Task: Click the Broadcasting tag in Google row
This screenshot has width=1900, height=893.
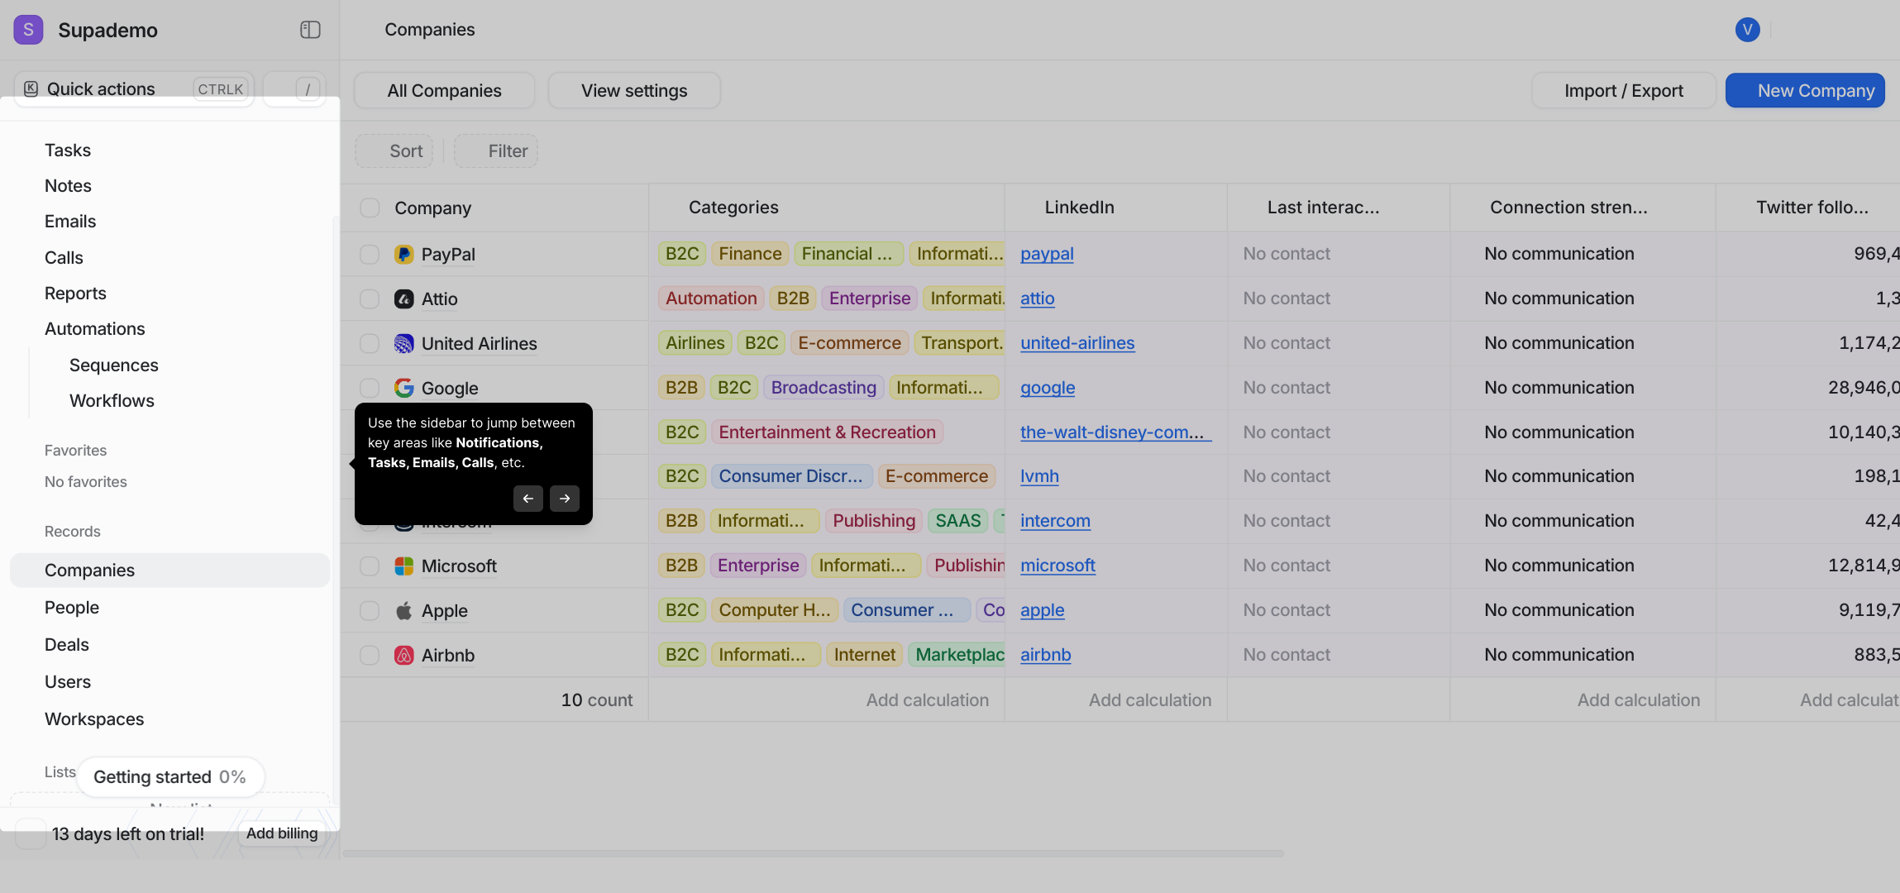Action: (823, 388)
